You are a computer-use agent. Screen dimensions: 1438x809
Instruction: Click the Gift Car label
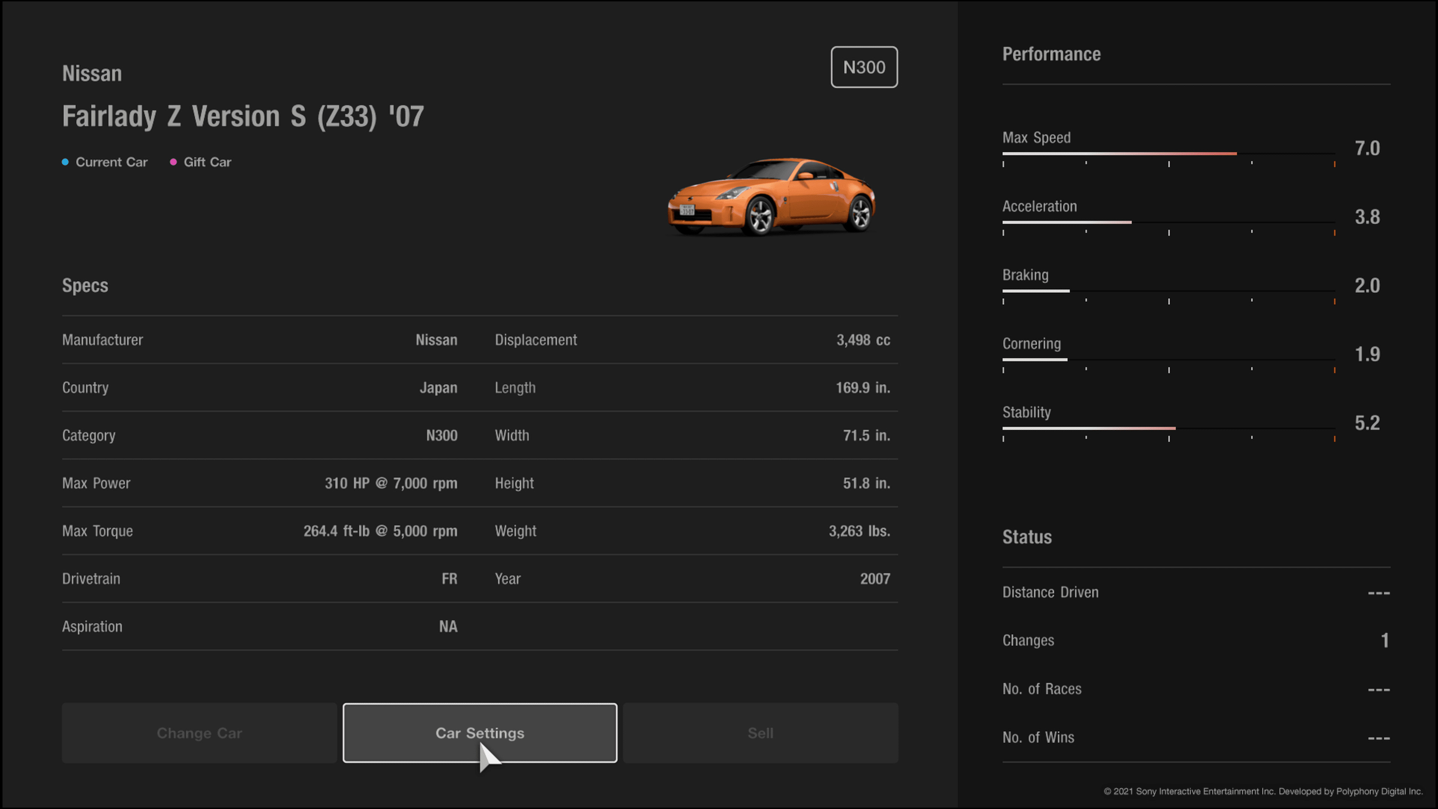(x=208, y=162)
